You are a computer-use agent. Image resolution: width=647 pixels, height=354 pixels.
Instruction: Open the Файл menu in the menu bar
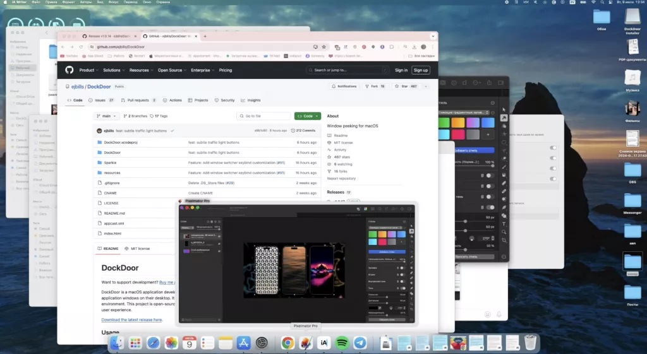tap(36, 2)
